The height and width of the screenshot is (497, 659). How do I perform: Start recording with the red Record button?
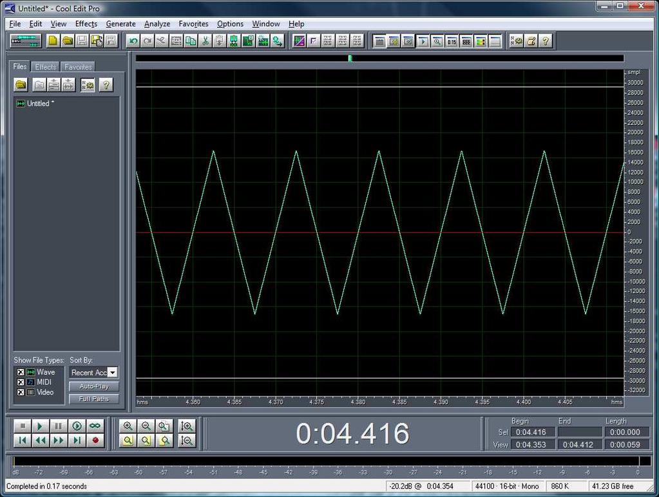pos(95,440)
